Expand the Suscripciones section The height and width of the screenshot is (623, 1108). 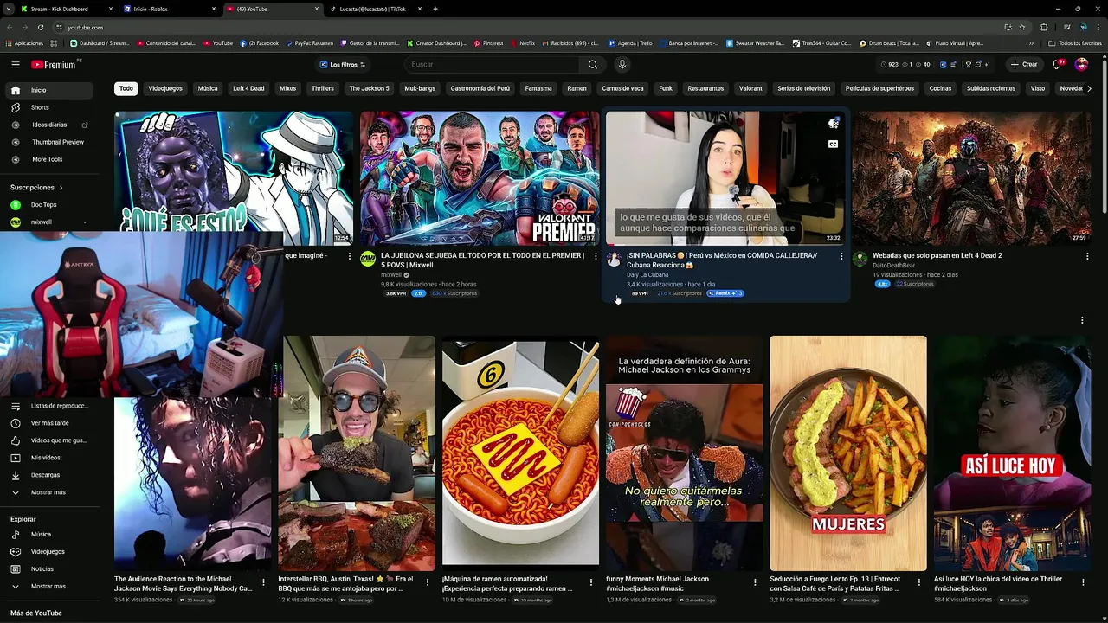[36, 188]
